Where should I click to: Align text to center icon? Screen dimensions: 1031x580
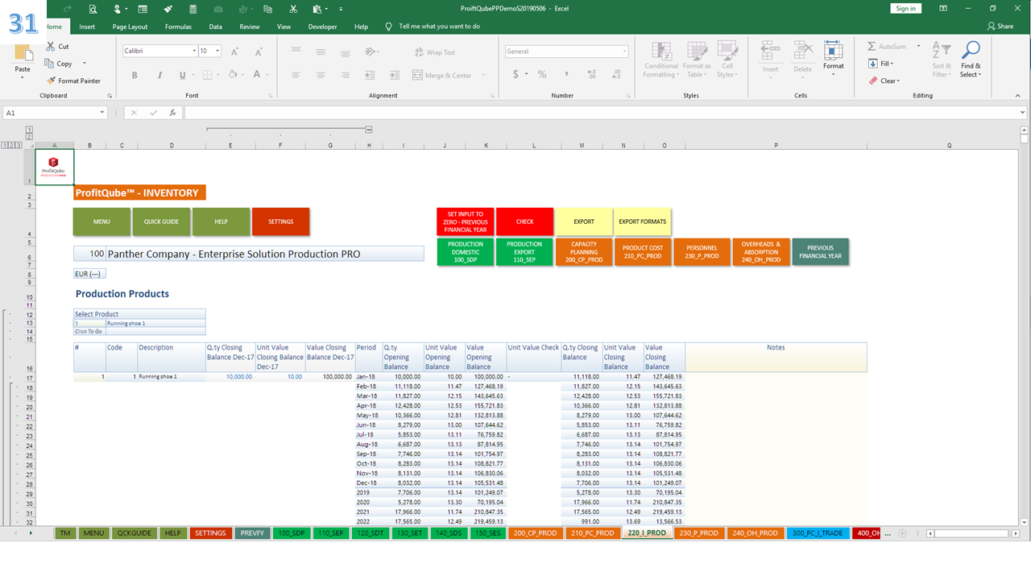point(321,75)
